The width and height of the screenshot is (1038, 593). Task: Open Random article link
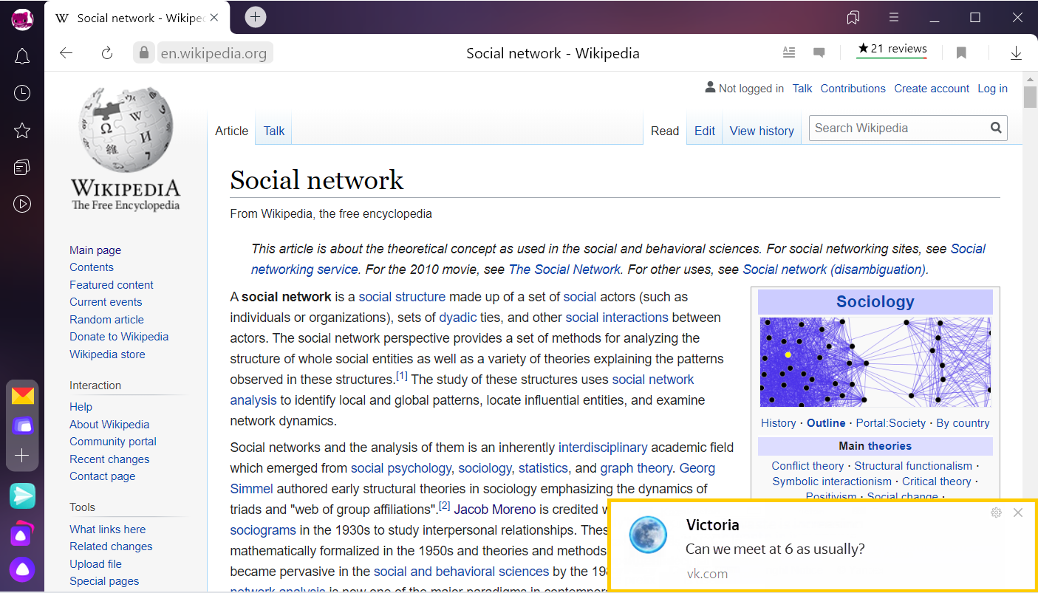(x=106, y=320)
